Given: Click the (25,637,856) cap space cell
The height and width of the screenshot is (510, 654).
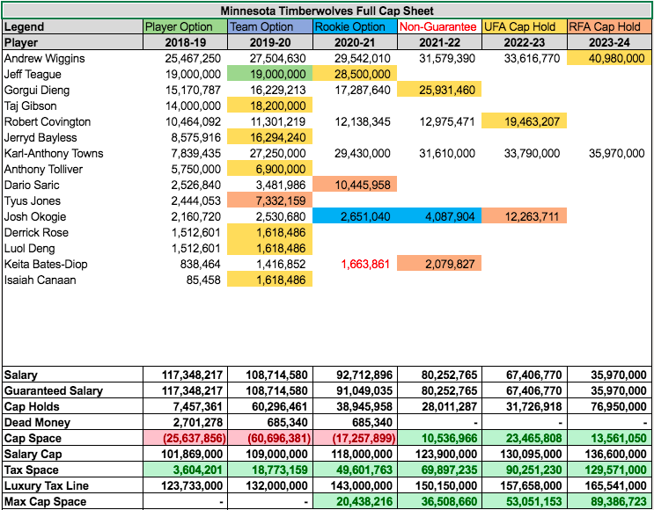Looking at the screenshot, I should click(185, 438).
